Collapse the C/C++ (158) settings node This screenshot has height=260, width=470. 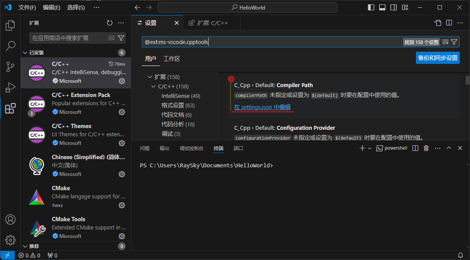153,87
